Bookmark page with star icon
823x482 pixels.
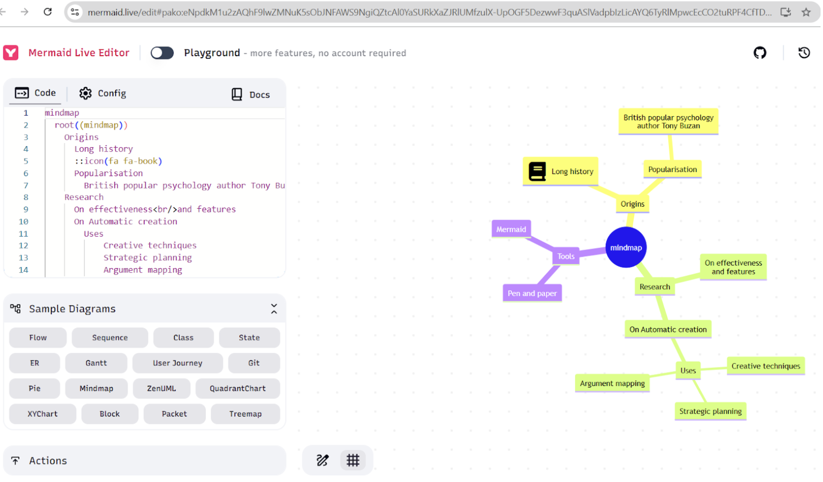(x=806, y=12)
